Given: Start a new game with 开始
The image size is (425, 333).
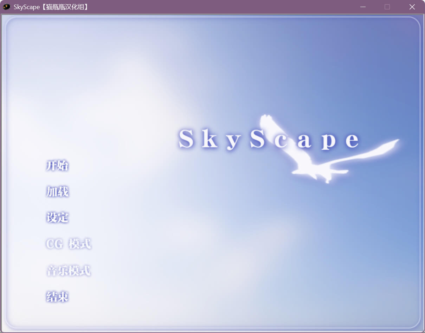Looking at the screenshot, I should point(57,166).
